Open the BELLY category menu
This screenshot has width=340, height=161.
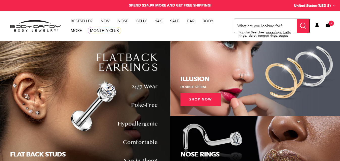(x=142, y=21)
